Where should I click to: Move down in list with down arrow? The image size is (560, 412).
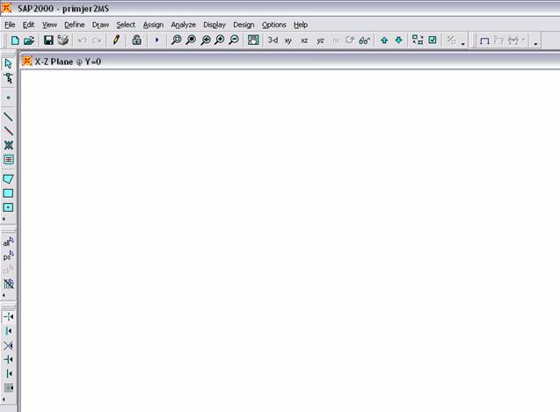click(398, 40)
